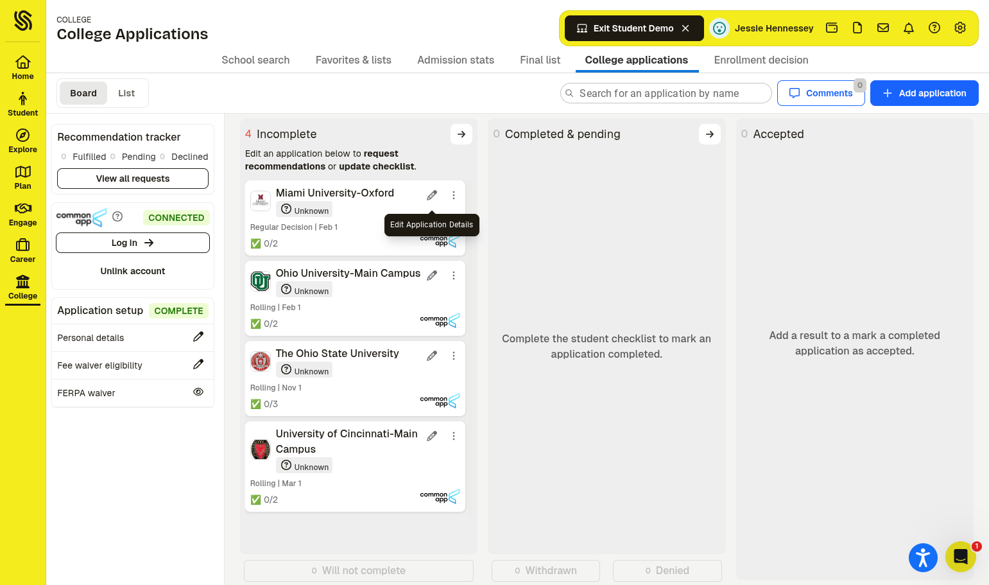
Task: Switch to Board view
Action: (83, 93)
